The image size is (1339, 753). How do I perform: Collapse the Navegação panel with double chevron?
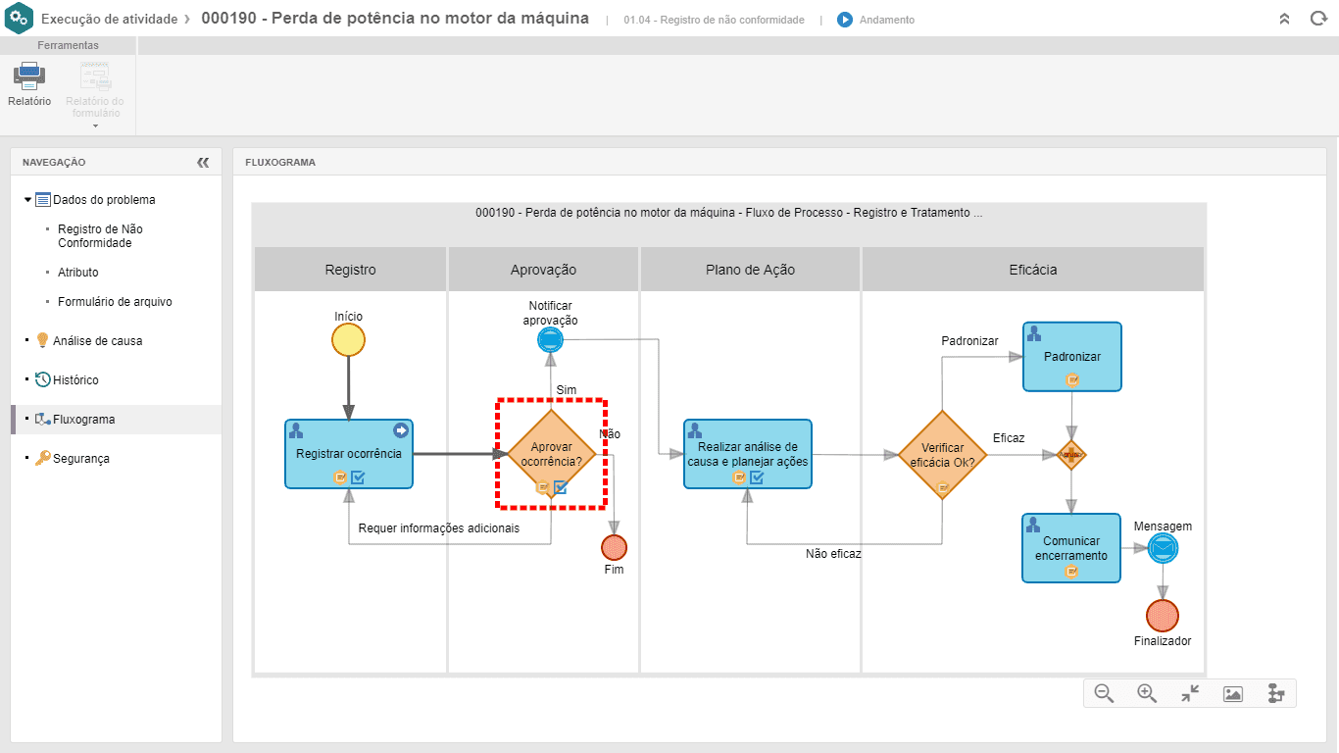pyautogui.click(x=203, y=163)
